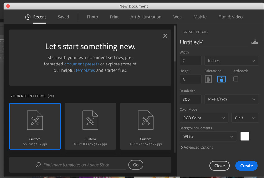
Task: Dismiss the welcome banner with X icon
Action: click(165, 36)
